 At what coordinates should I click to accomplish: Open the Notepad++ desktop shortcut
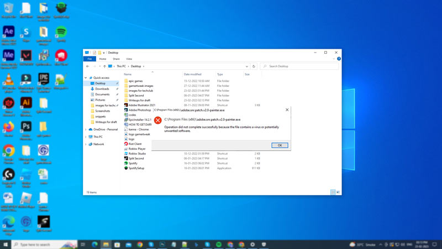[61, 82]
